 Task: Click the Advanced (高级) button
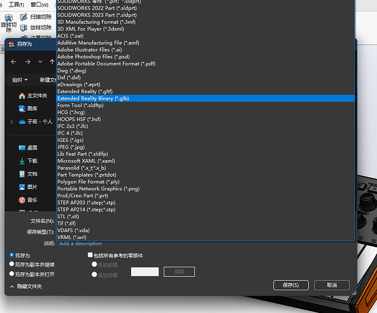pyautogui.click(x=179, y=272)
